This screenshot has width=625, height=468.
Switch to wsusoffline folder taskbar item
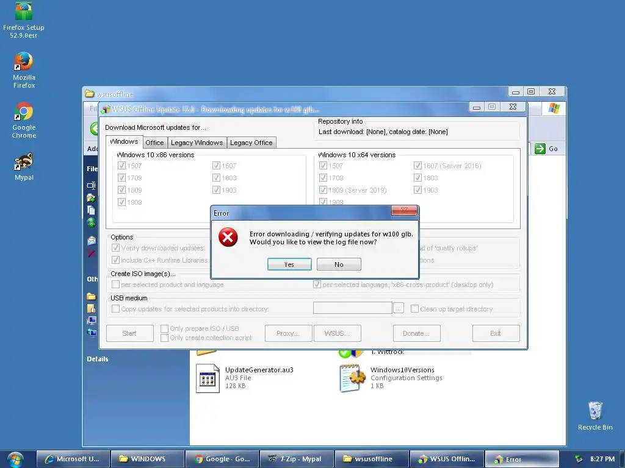[x=370, y=459]
